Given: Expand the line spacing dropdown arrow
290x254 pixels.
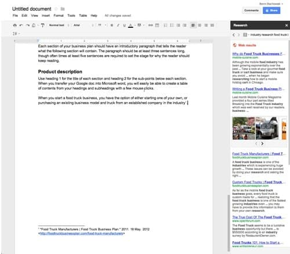Looking at the screenshot, I should click(x=19, y=34).
